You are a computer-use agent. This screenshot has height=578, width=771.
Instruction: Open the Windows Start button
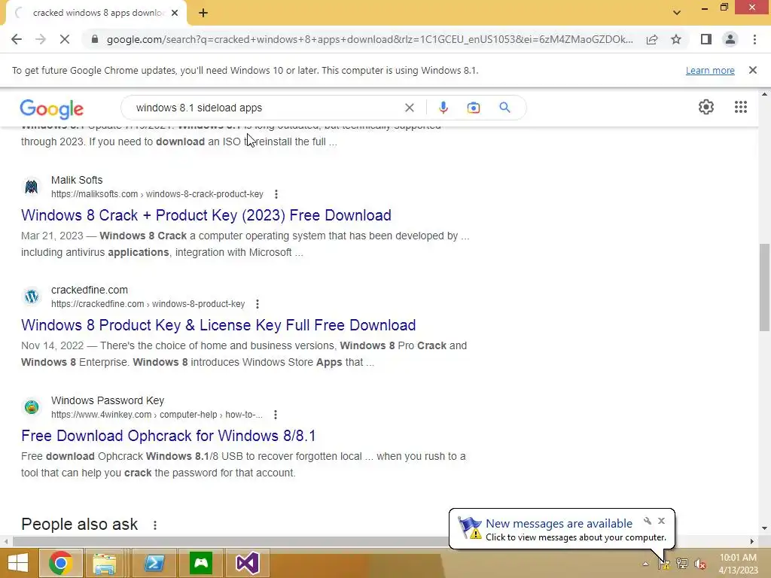(18, 563)
